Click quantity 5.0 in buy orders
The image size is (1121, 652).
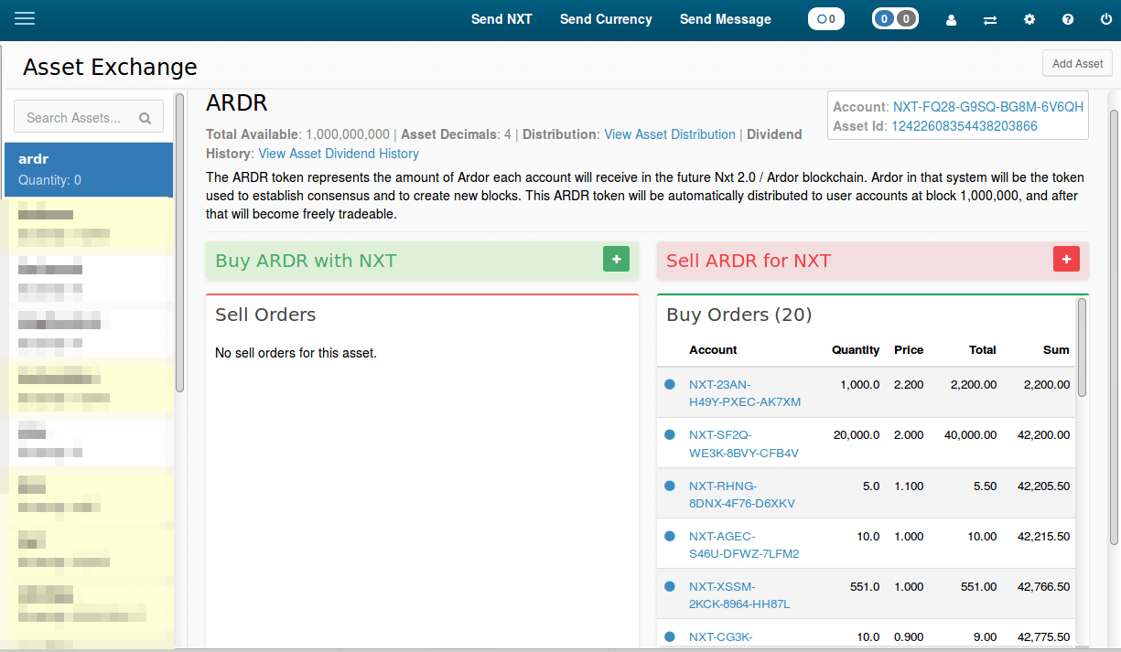click(871, 486)
